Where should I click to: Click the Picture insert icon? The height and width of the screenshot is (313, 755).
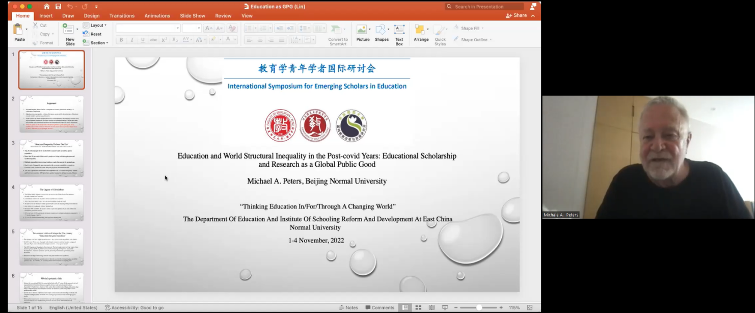pyautogui.click(x=363, y=31)
